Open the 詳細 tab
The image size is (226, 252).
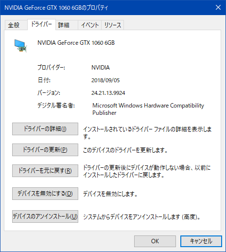coord(67,25)
